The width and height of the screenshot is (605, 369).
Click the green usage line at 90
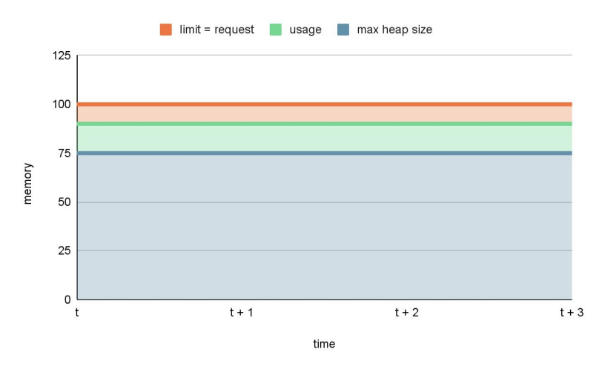[x=324, y=124]
